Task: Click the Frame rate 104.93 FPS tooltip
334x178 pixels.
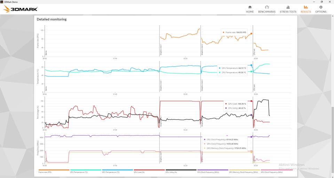Action: tap(234, 33)
